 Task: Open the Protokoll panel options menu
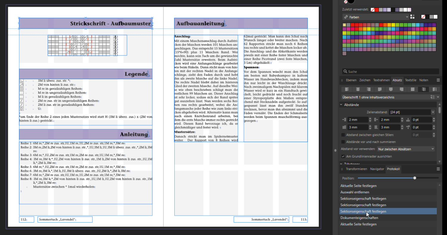(x=438, y=169)
